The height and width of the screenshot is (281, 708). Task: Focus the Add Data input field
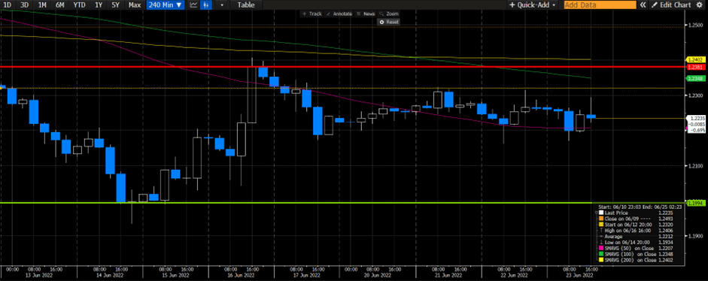[600, 5]
